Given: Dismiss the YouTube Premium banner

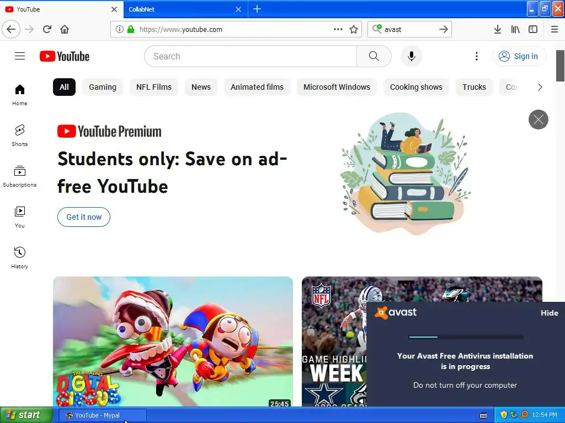Looking at the screenshot, I should (539, 120).
